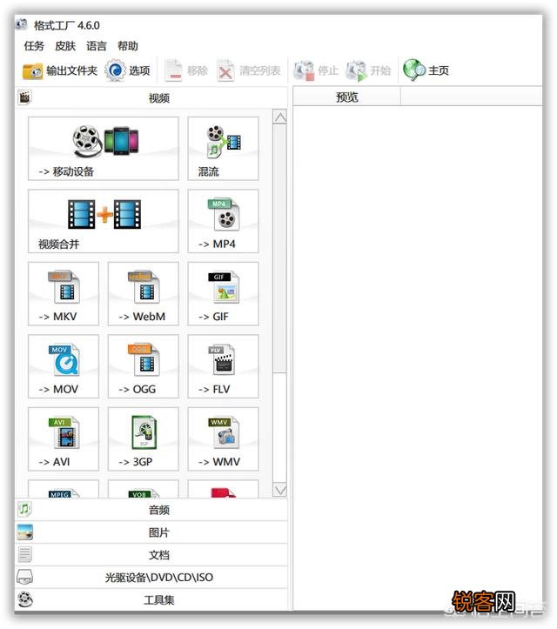Click the 输出文件夹 output folder button
Image resolution: width=557 pixels, height=629 pixels.
(x=60, y=71)
